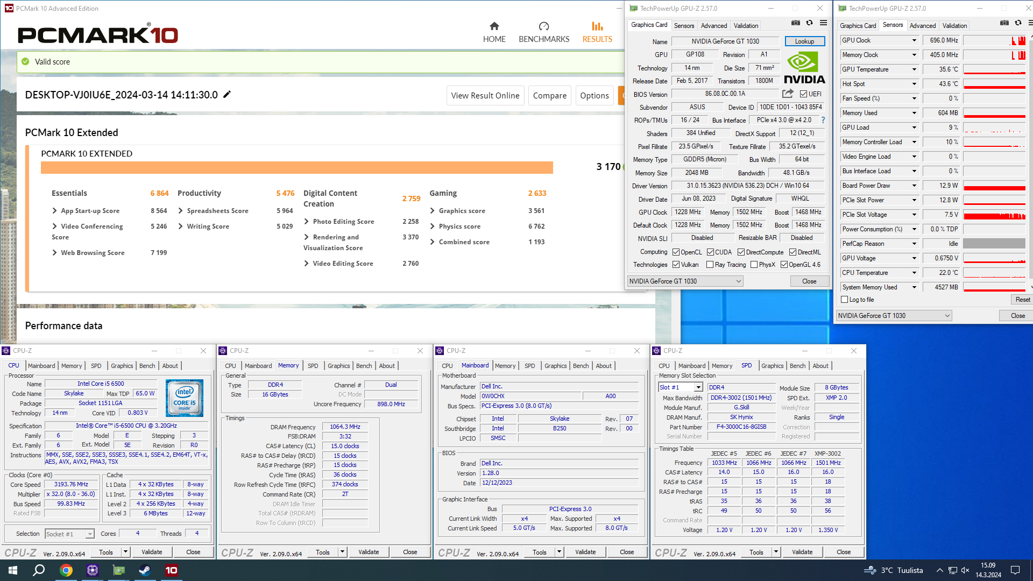The height and width of the screenshot is (581, 1033).
Task: Expand Photo Editing Score details
Action: pos(307,222)
